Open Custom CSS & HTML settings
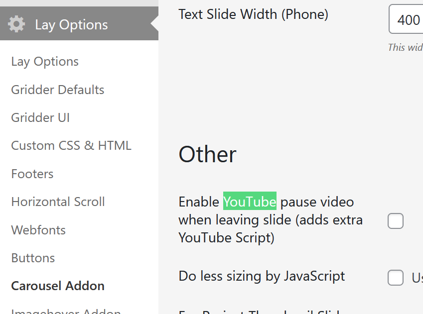Screen dimensions: 423x314 click(x=71, y=146)
